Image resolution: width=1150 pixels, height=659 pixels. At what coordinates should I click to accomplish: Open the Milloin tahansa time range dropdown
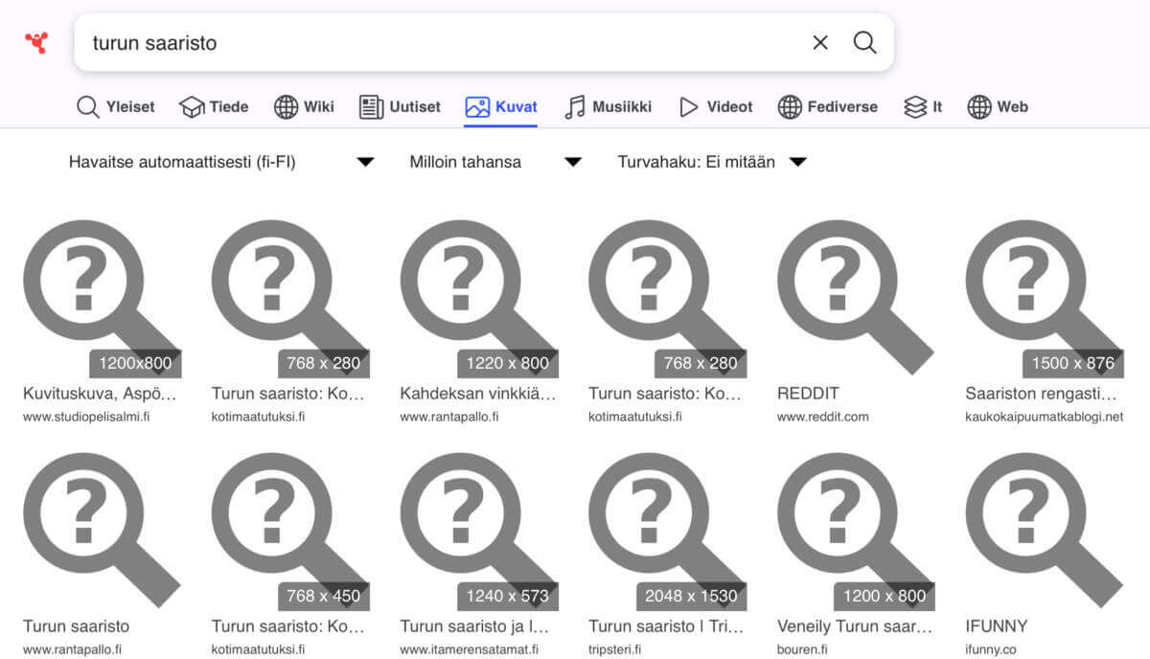tap(495, 162)
